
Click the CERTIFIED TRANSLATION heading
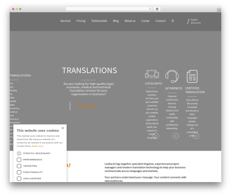[195, 90]
